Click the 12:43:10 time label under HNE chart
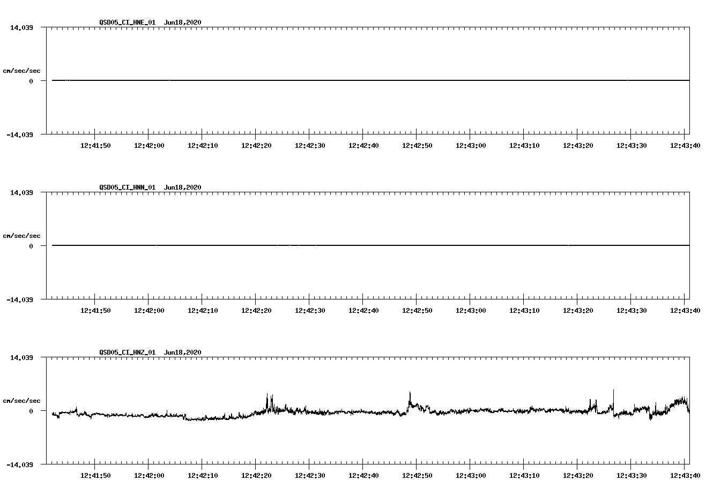Viewport: 728px width, 495px height. click(524, 145)
